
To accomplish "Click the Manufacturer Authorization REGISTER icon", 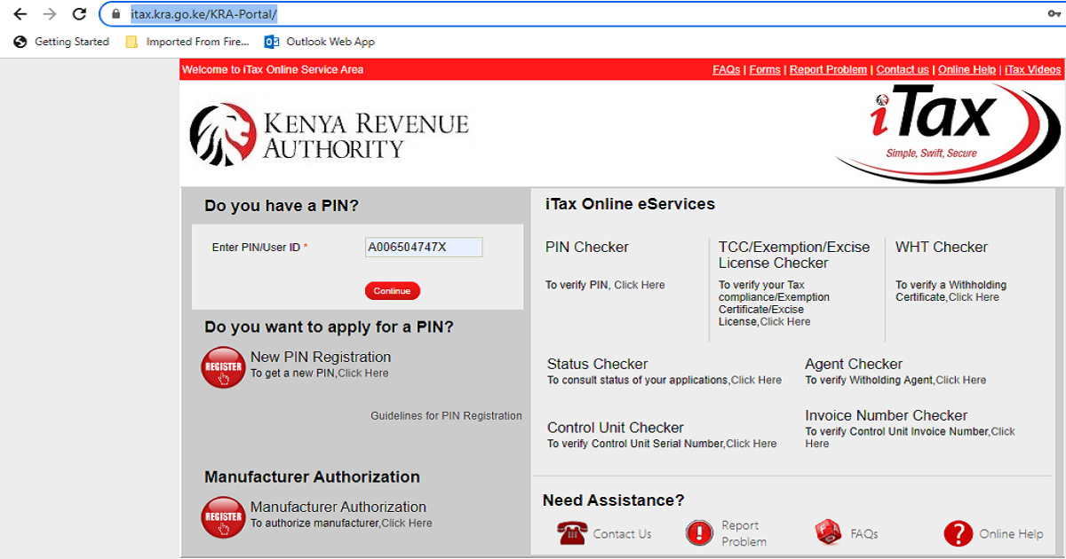I will pos(223,517).
